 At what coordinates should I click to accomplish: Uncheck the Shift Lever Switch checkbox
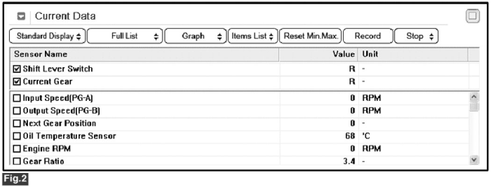[x=17, y=69]
